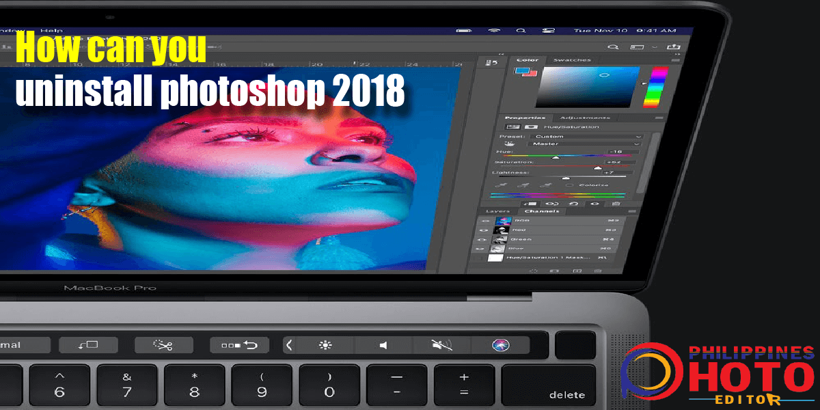
Task: Switch to the Color tab
Action: (x=527, y=60)
